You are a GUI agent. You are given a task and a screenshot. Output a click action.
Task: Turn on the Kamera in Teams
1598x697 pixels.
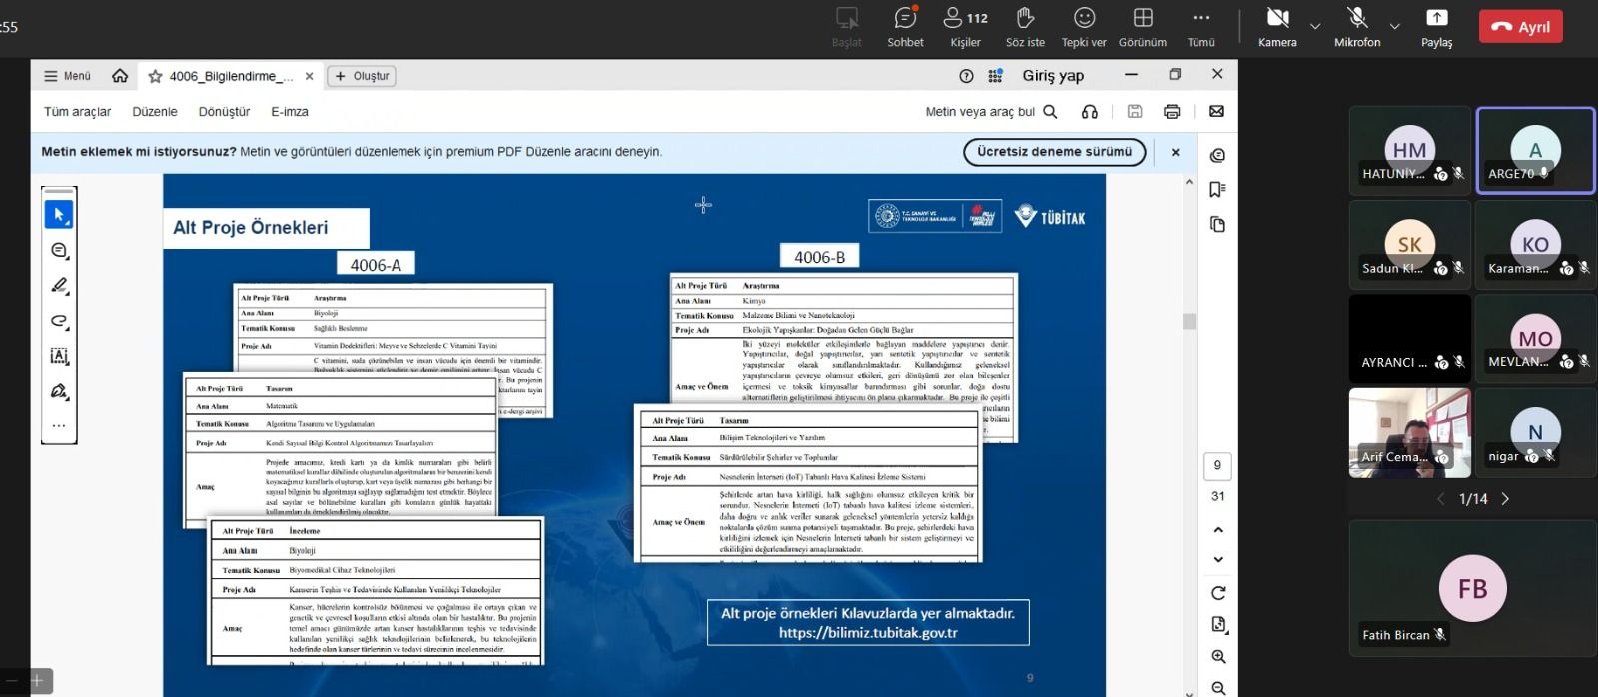point(1277,27)
